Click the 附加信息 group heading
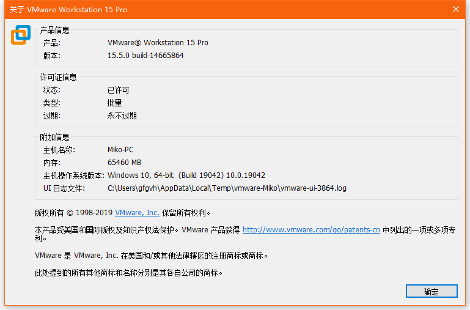470x310 pixels. (x=55, y=137)
